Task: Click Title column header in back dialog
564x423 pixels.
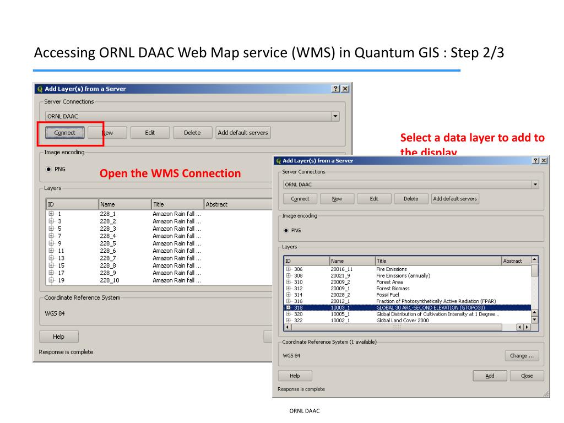Action: 177,204
